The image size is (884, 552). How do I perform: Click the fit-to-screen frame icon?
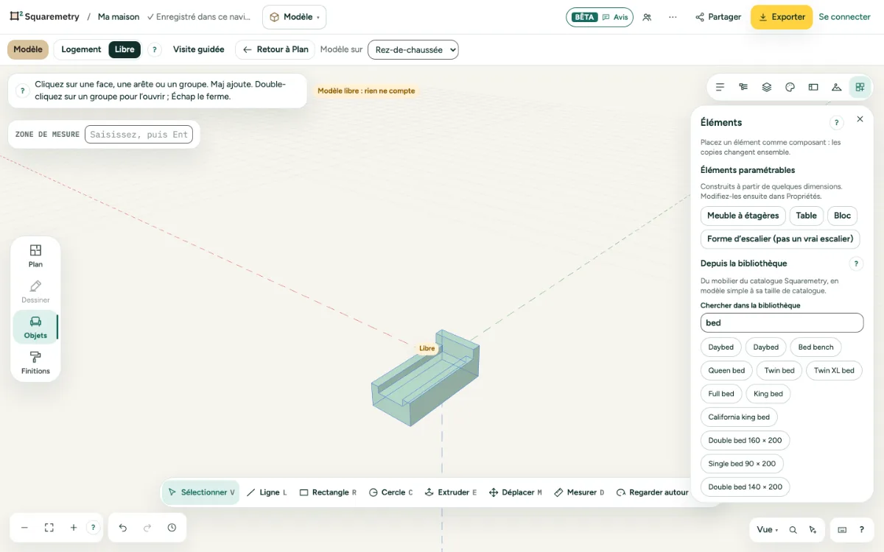click(49, 528)
